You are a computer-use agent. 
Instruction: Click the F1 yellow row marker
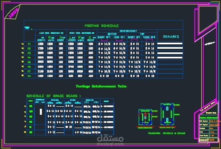(23, 44)
